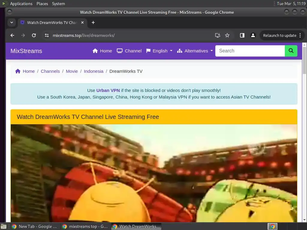Bookmark this page with star icon
Image resolution: width=307 pixels, height=230 pixels.
(227, 35)
